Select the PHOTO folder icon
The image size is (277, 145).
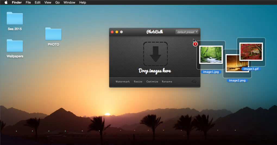[x=53, y=34]
